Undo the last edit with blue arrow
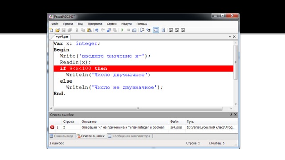Viewport: 285px width, 160px height. click(x=97, y=30)
